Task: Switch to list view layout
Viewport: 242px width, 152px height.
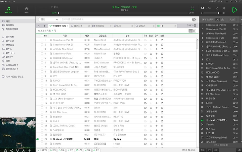Action: pos(191,31)
